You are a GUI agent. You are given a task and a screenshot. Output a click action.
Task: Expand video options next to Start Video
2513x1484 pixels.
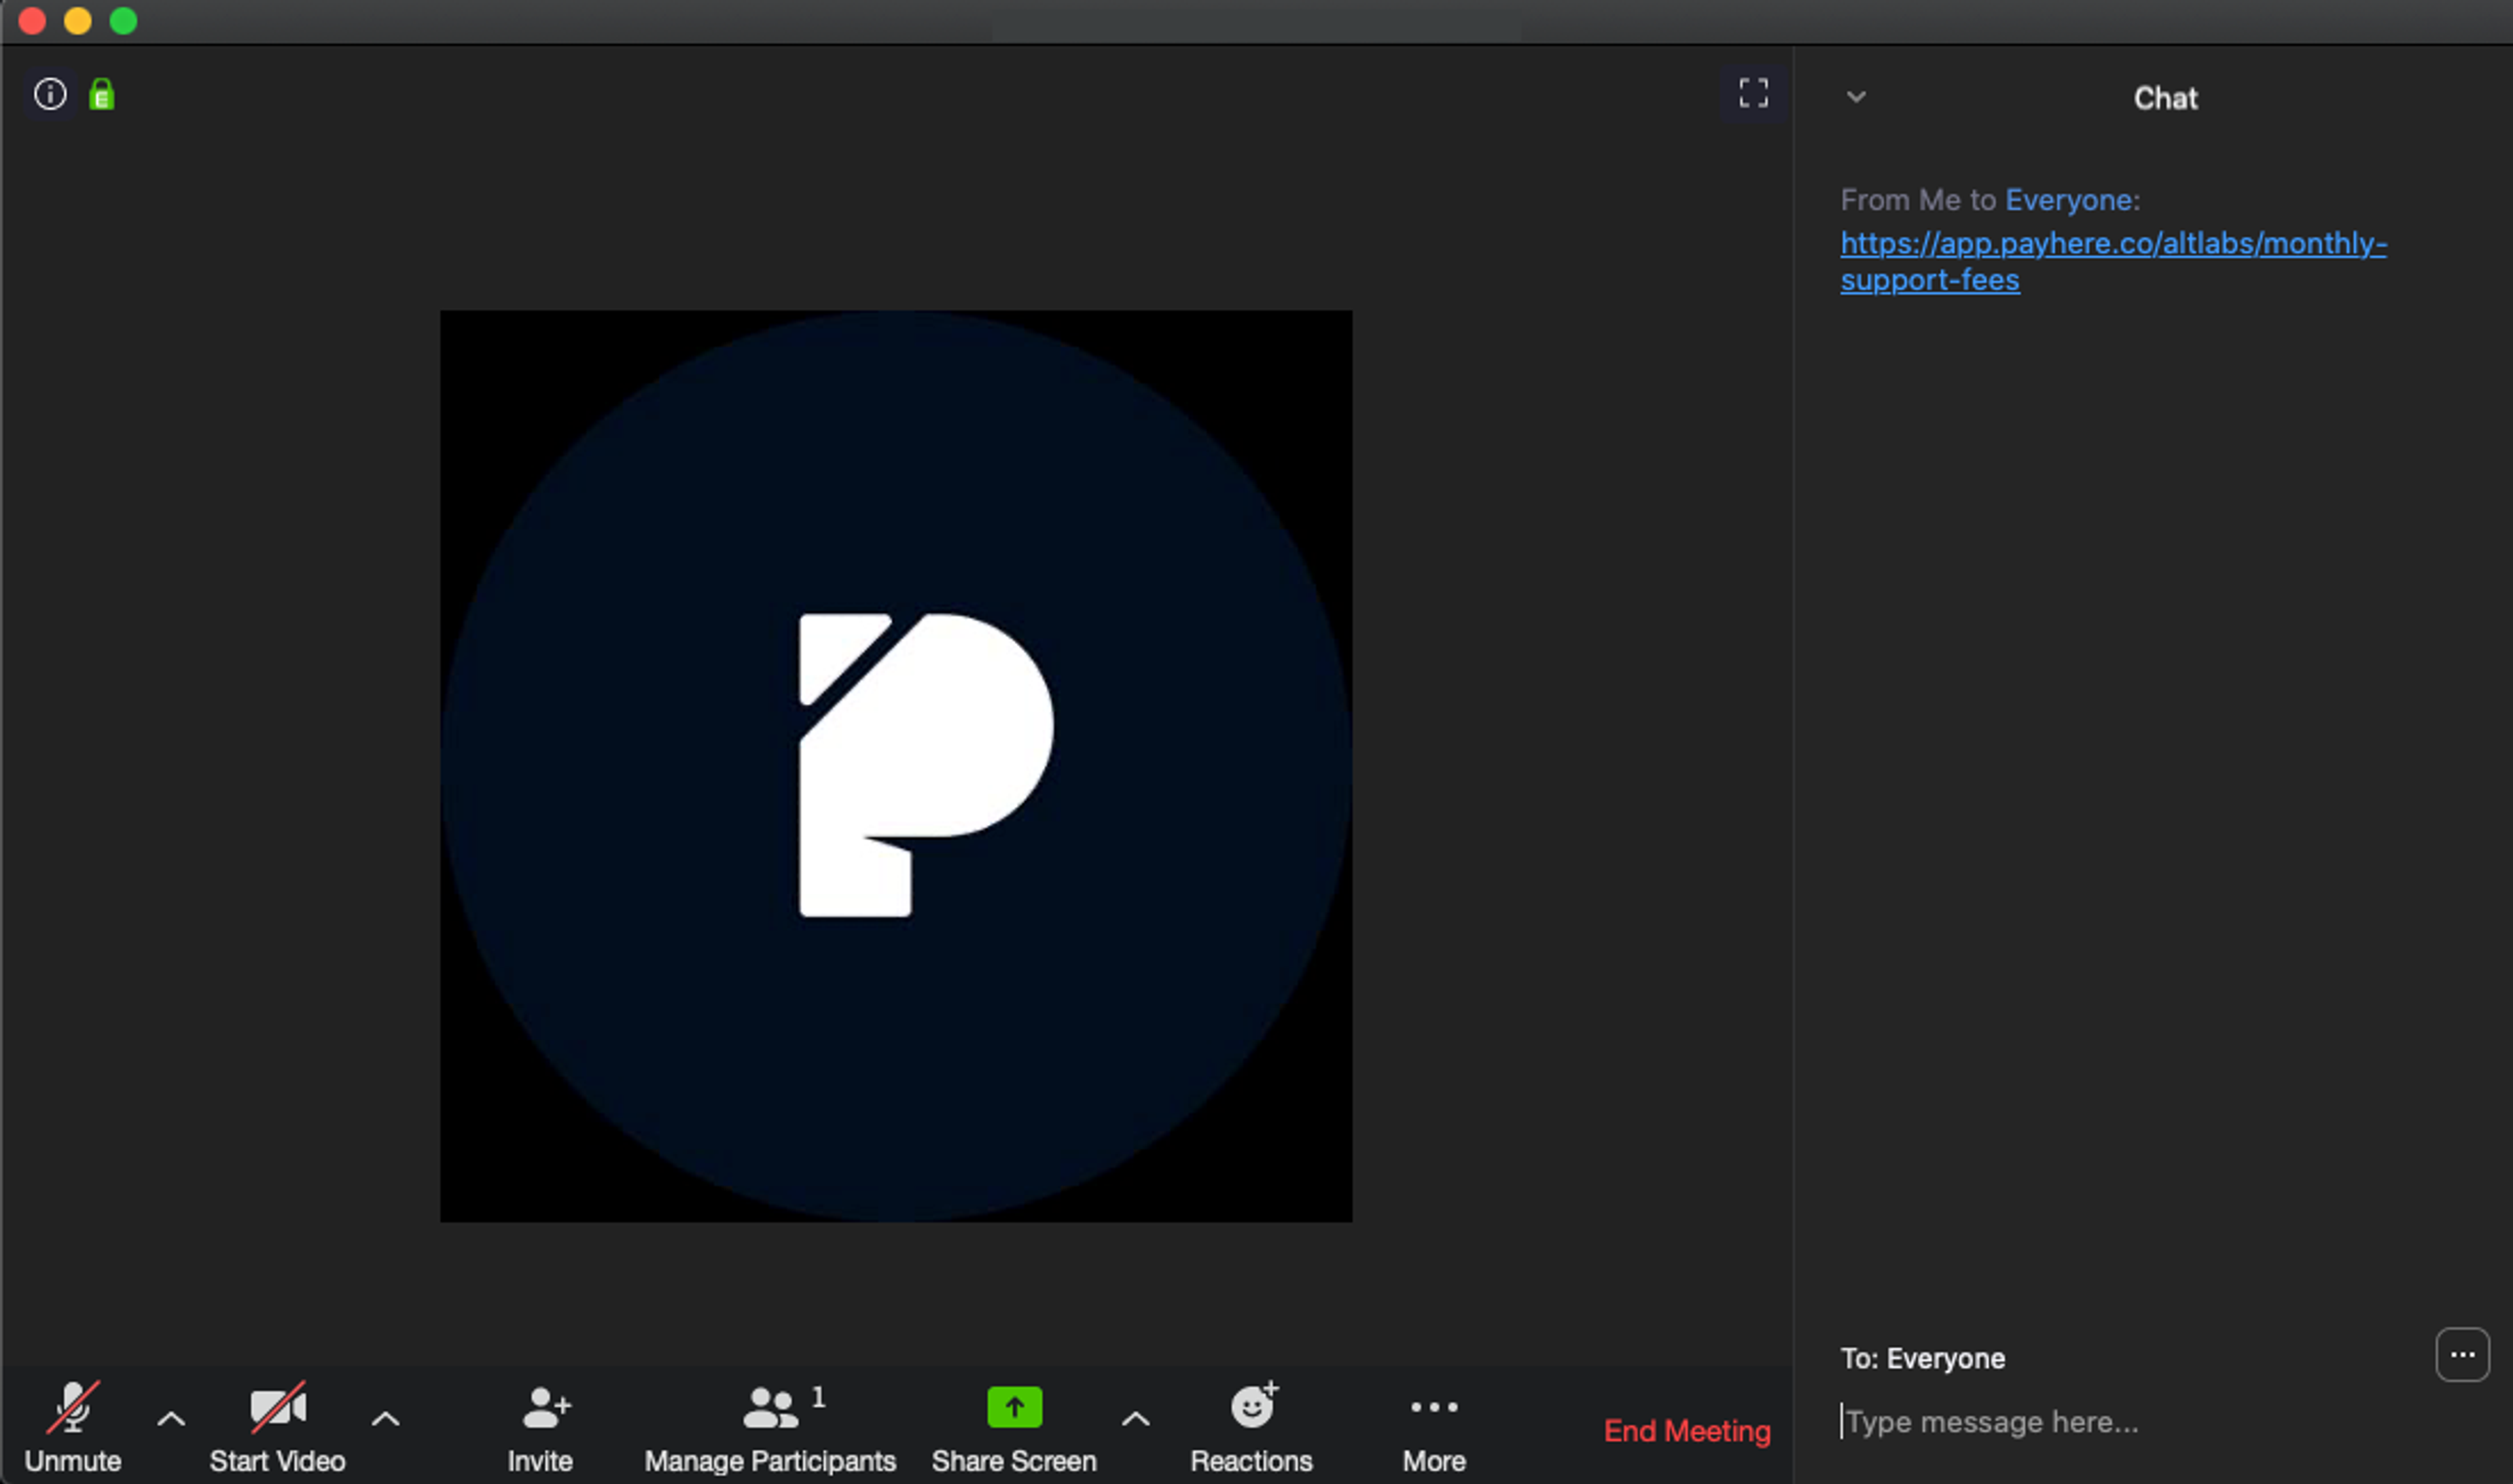385,1418
